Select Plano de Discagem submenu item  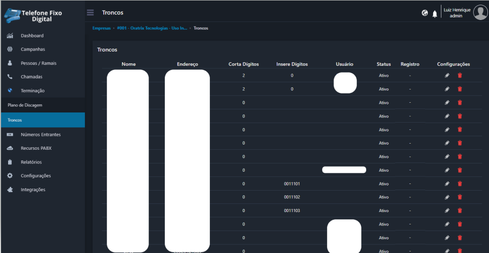pos(25,105)
